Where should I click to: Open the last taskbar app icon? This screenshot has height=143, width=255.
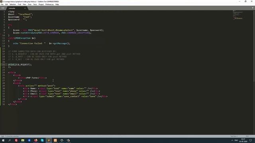tap(68, 140)
